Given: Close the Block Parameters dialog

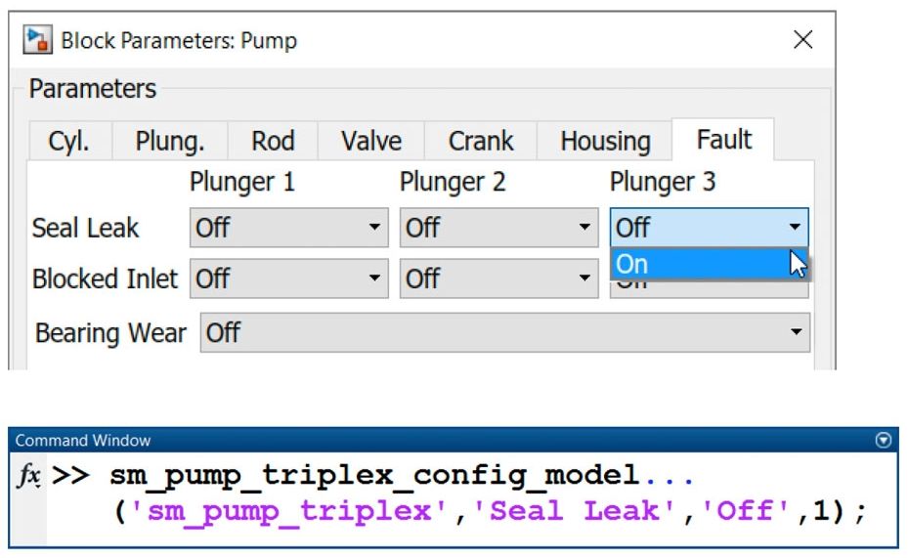Looking at the screenshot, I should pyautogui.click(x=802, y=40).
